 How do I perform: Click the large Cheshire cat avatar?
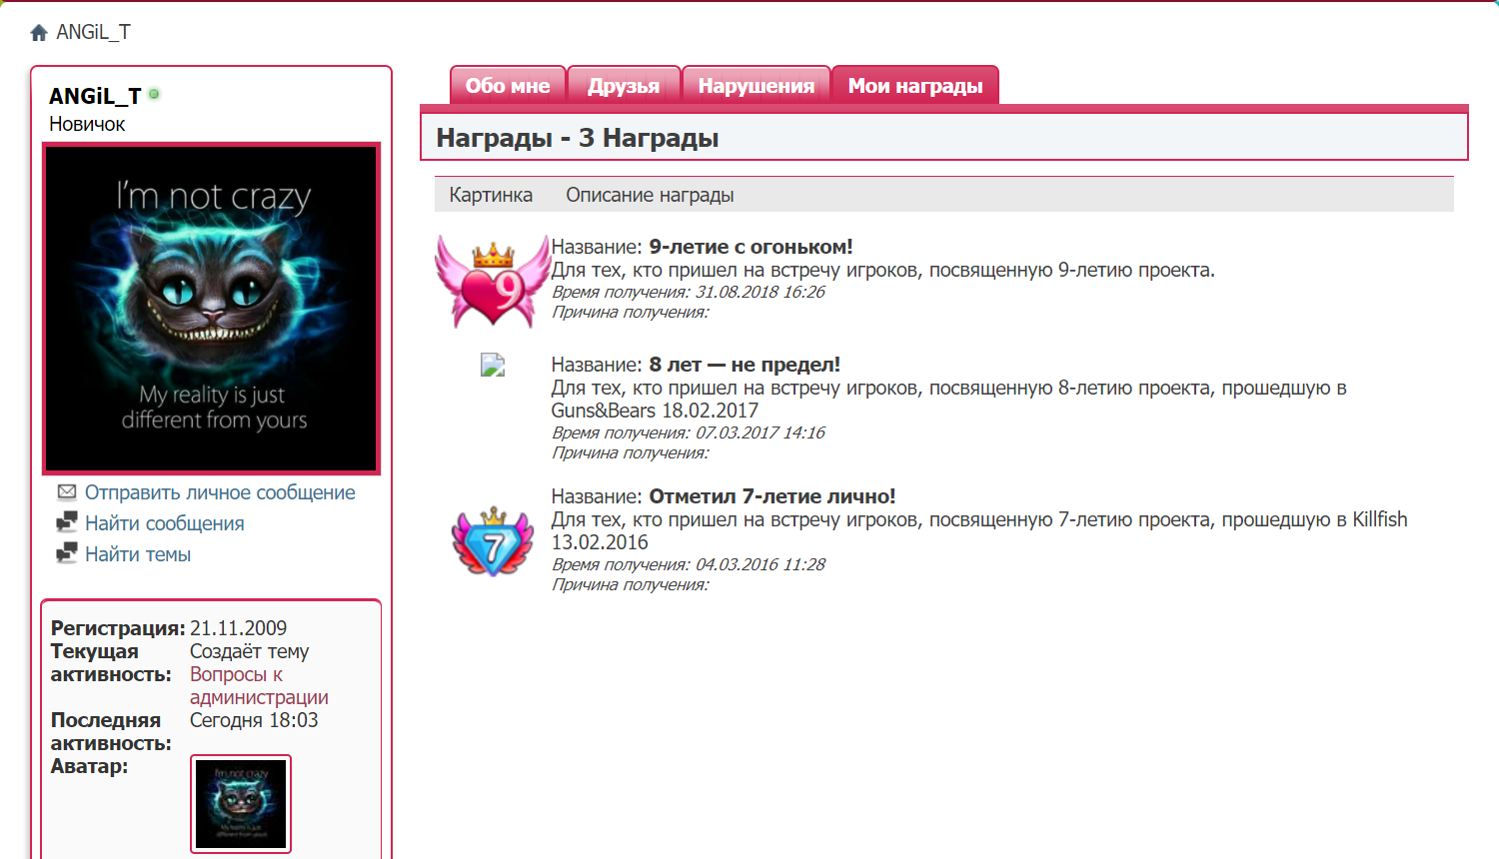click(212, 309)
